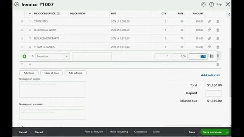Grab the drag handle of the ELECTRICAL WORK row
Viewport: 244px width, 137px height.
pos(22,30)
